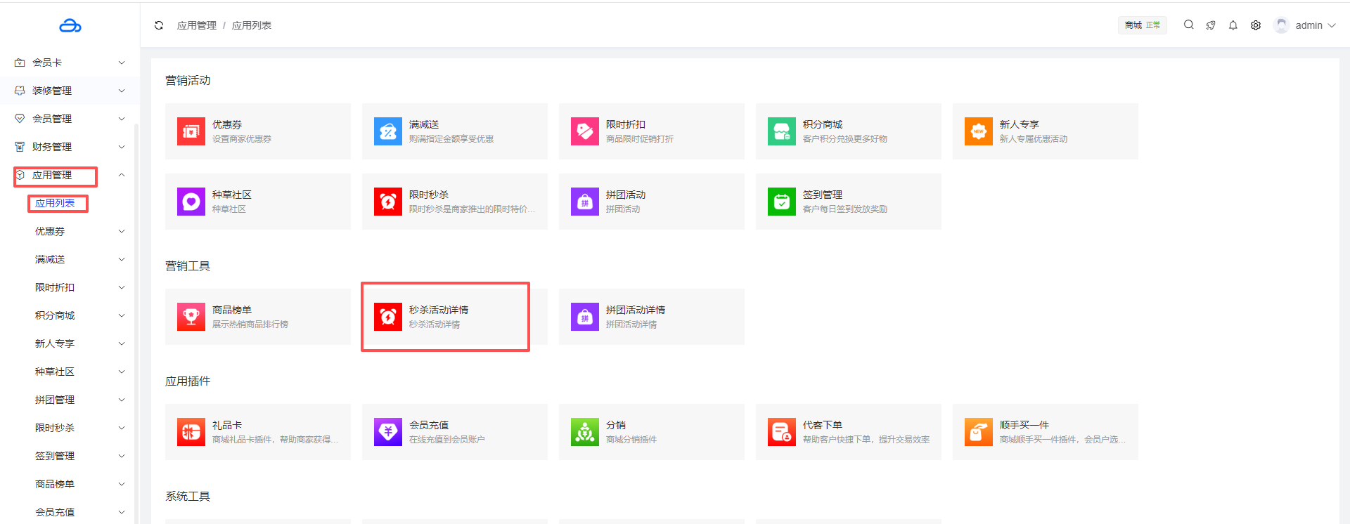Expand the 会员卡 sidebar menu
The width and height of the screenshot is (1350, 524).
click(69, 63)
